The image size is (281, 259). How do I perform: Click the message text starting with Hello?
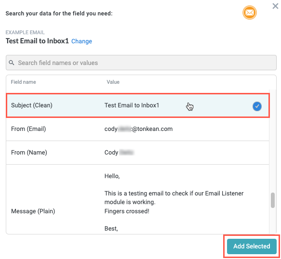click(x=174, y=202)
